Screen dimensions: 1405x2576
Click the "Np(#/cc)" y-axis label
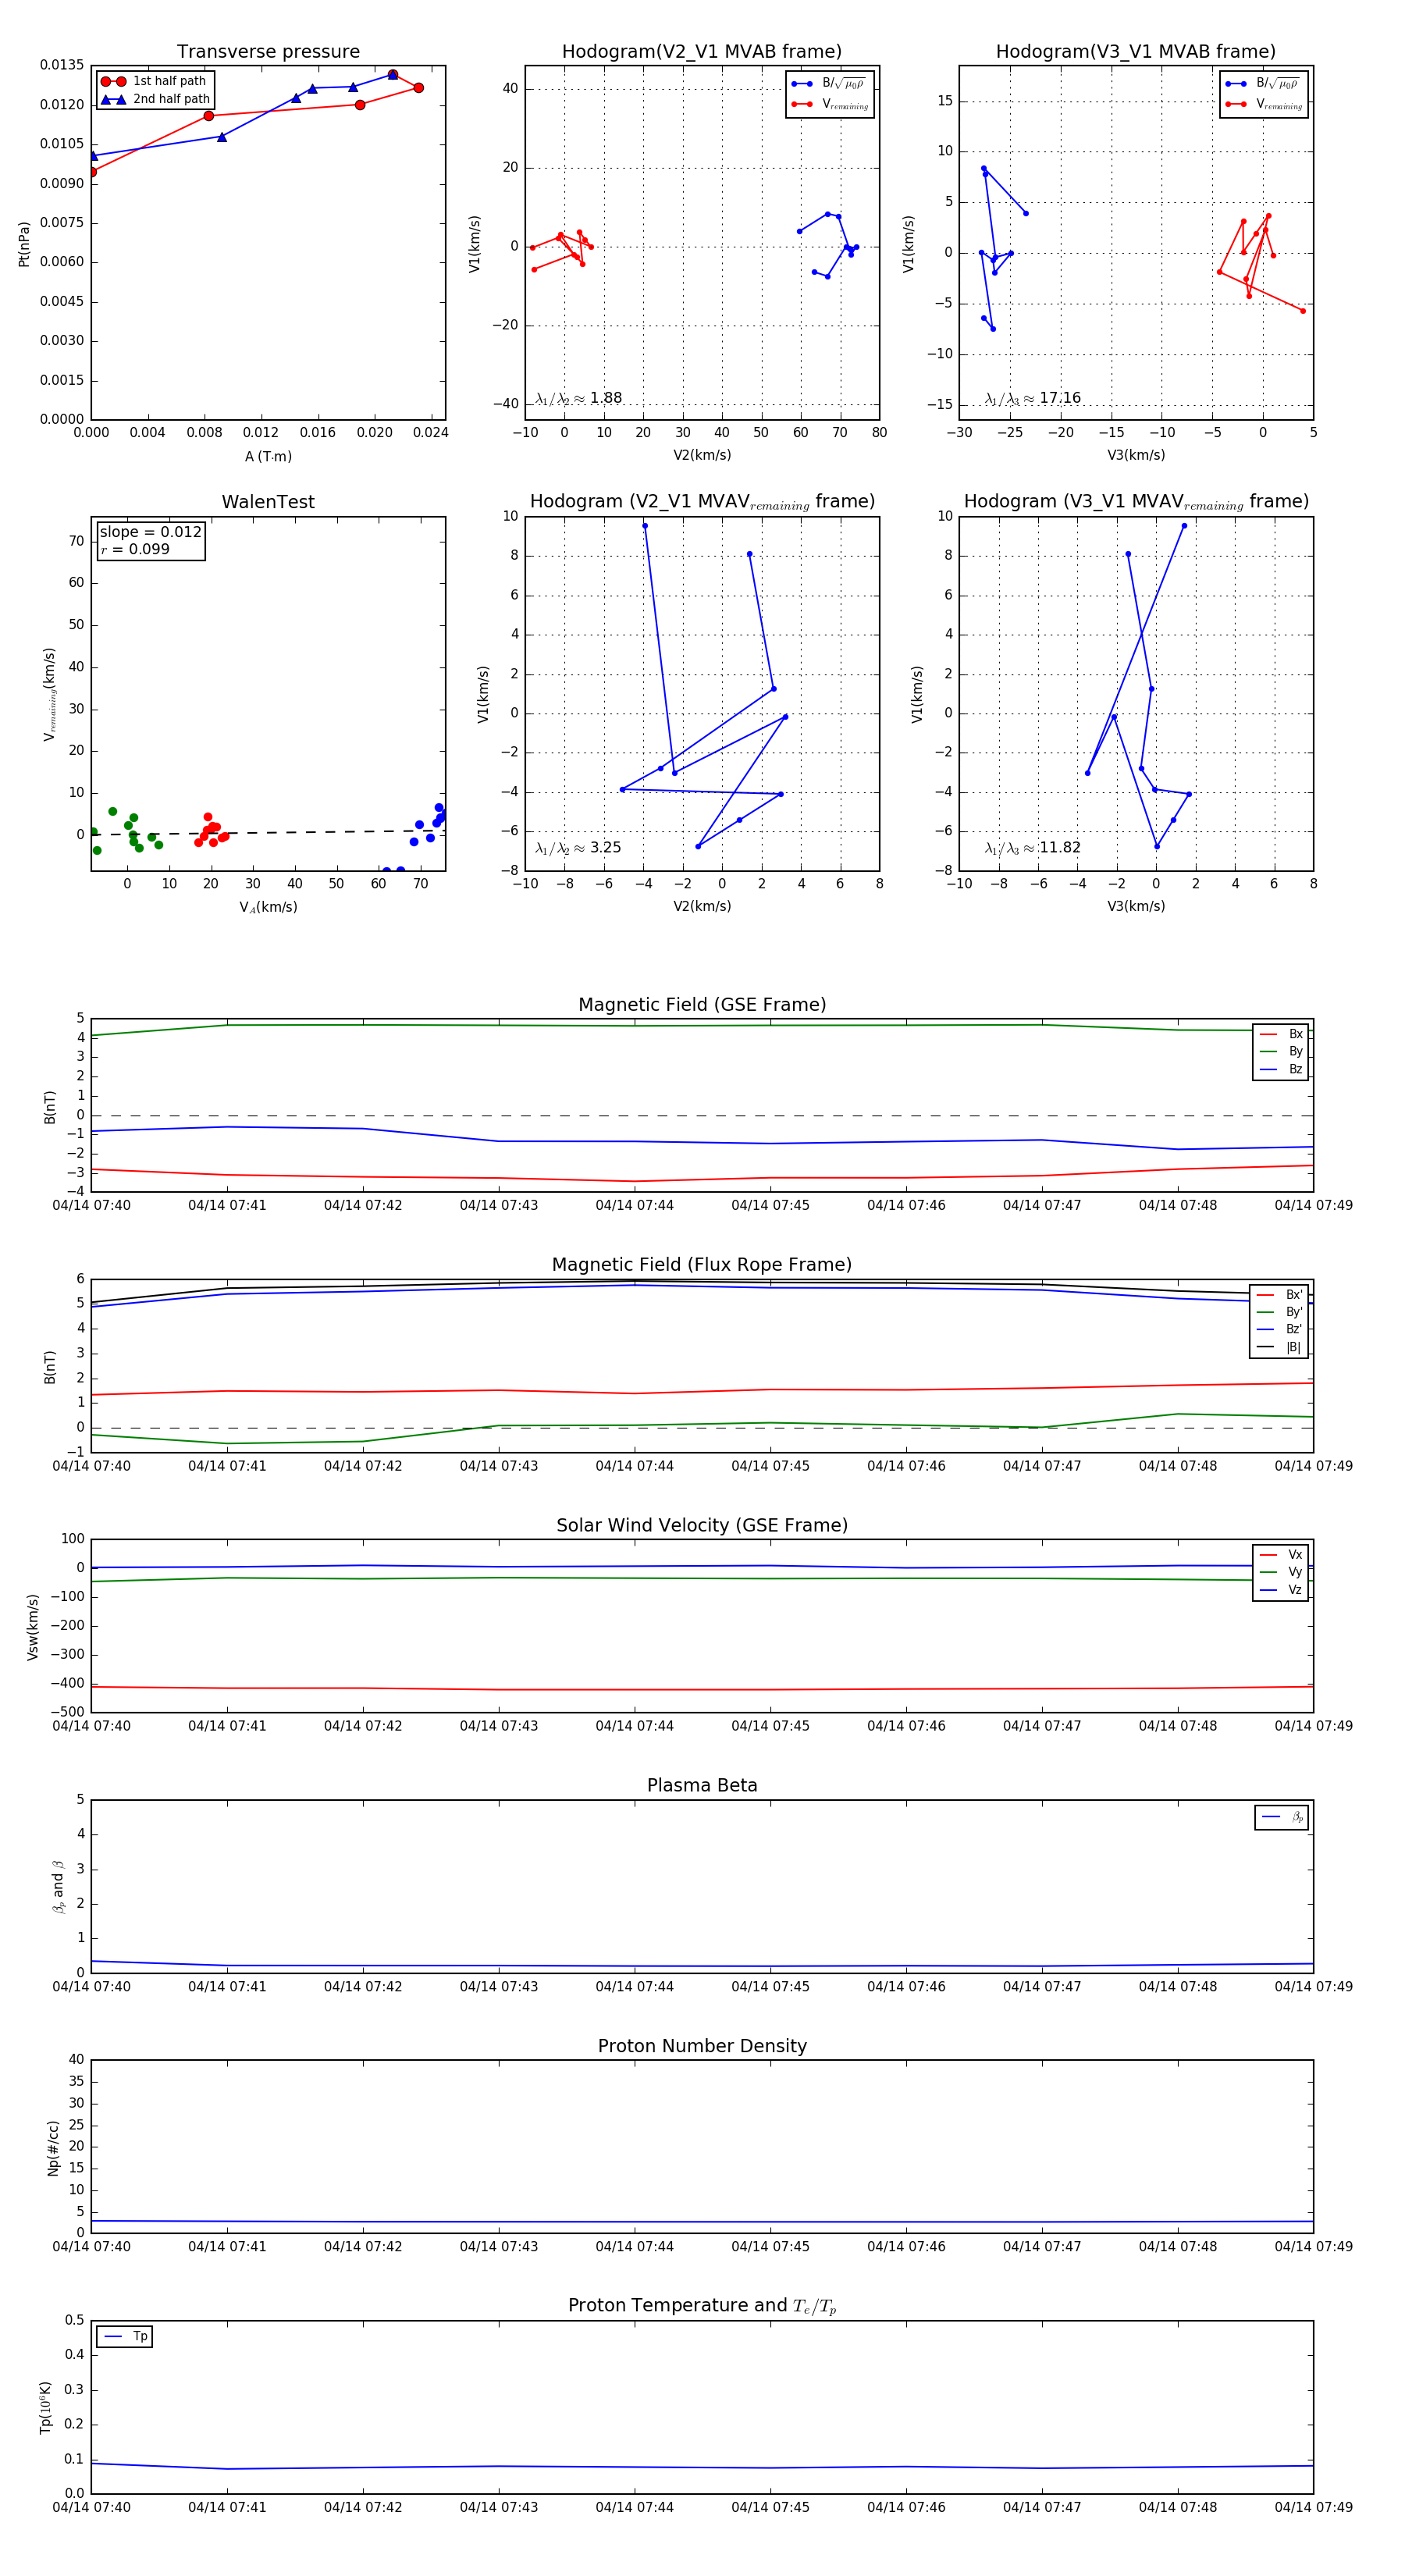(53, 2148)
